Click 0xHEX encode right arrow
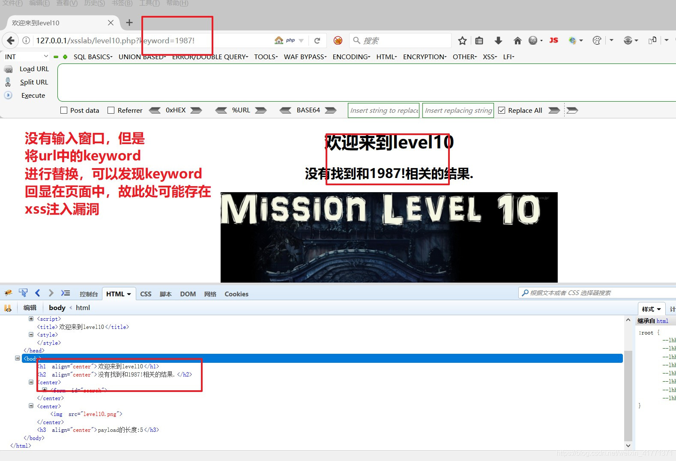 [x=196, y=110]
